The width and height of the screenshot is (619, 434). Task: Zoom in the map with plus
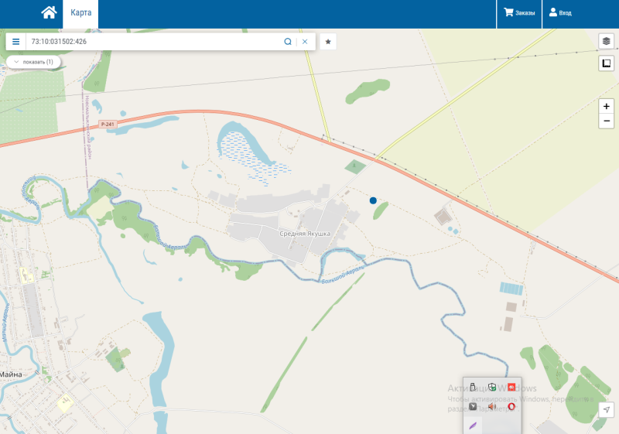click(607, 106)
